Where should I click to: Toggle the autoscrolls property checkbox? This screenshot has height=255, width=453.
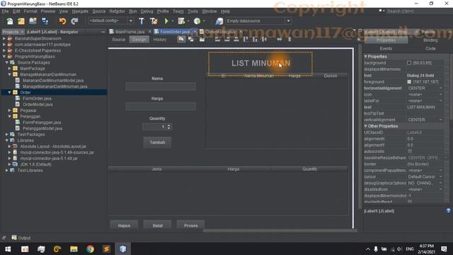410,151
